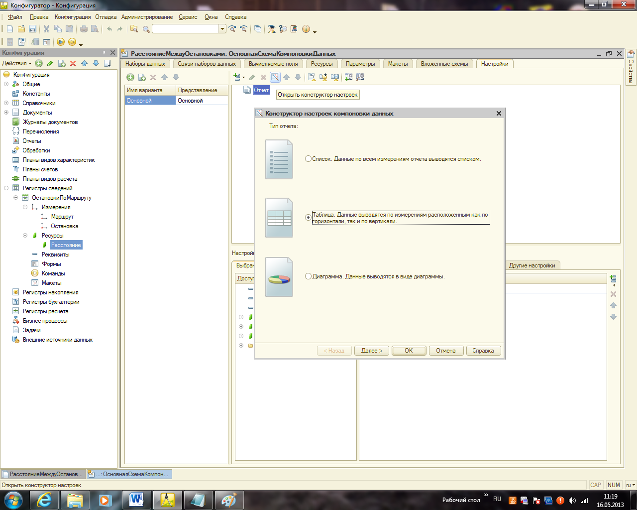Select the Таблица report type option
Image resolution: width=637 pixels, height=510 pixels.
pos(308,218)
